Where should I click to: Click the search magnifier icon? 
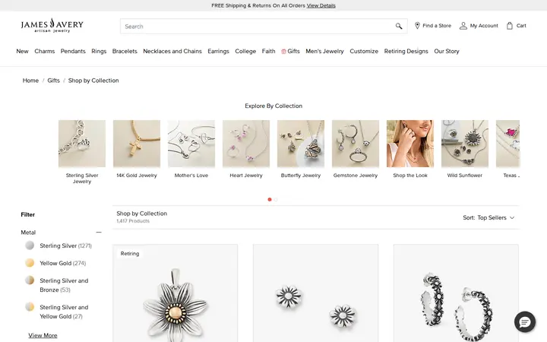tap(399, 26)
